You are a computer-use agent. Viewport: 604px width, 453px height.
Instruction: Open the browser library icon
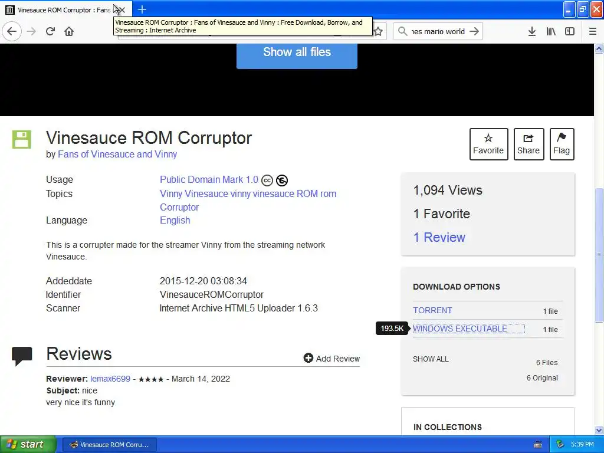point(551,32)
